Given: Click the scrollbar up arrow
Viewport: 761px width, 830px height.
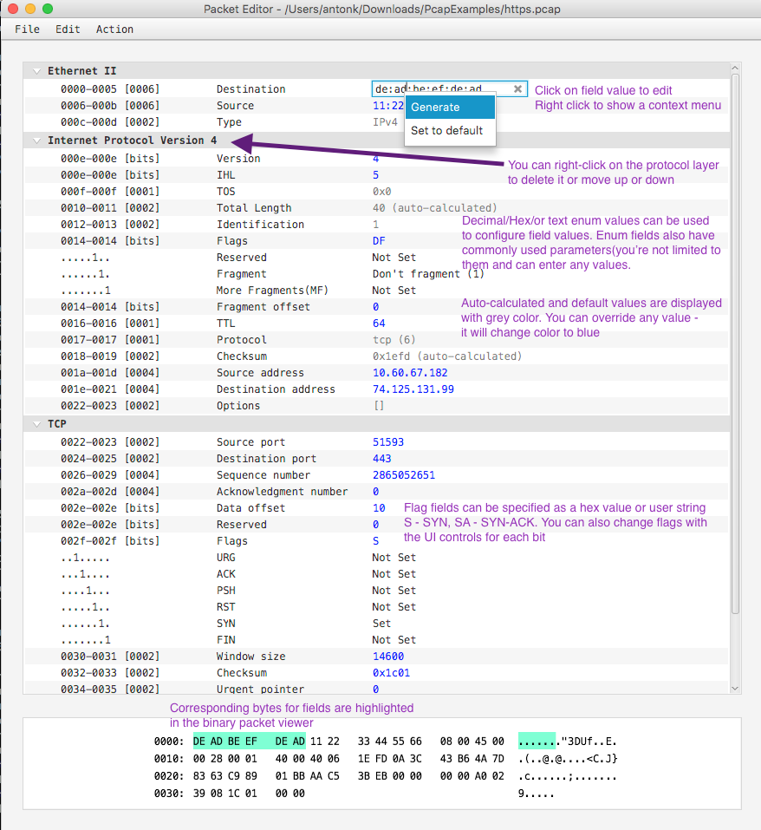Looking at the screenshot, I should click(734, 68).
